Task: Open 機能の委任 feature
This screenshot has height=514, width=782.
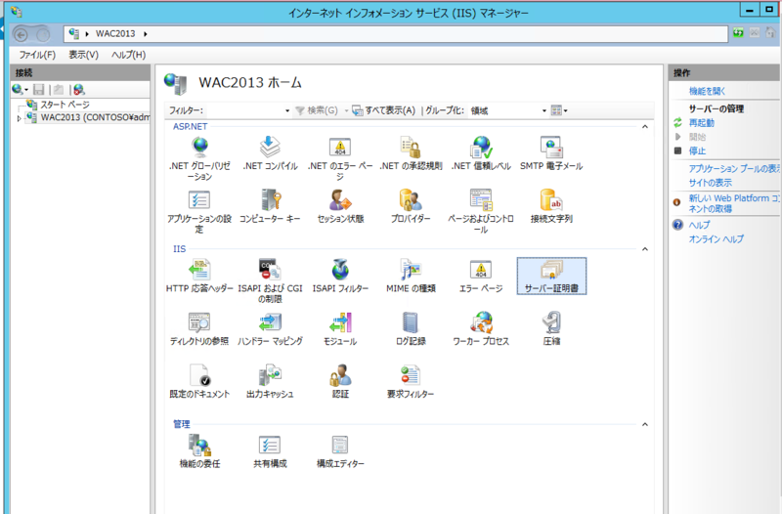Action: tap(199, 451)
